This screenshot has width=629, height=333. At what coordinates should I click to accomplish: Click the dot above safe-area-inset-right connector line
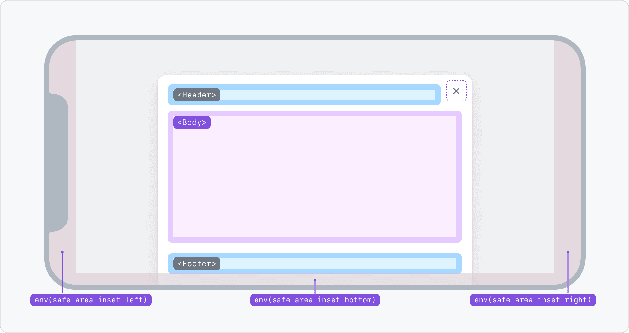point(568,252)
